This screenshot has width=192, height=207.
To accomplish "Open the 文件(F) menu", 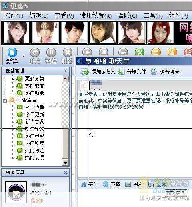I will point(14,16).
